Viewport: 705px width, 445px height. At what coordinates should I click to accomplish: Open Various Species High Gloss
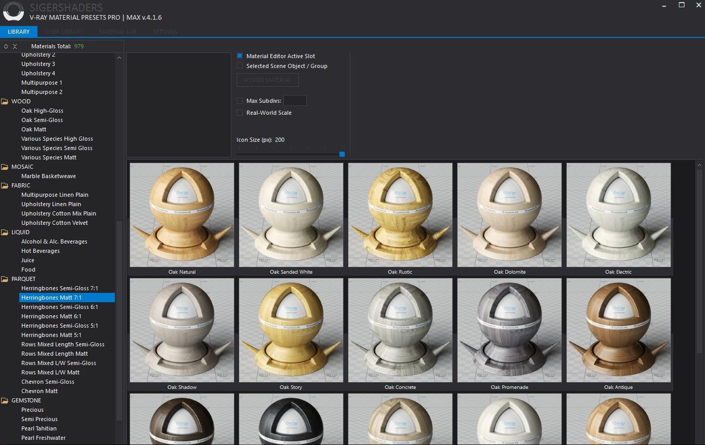point(57,139)
